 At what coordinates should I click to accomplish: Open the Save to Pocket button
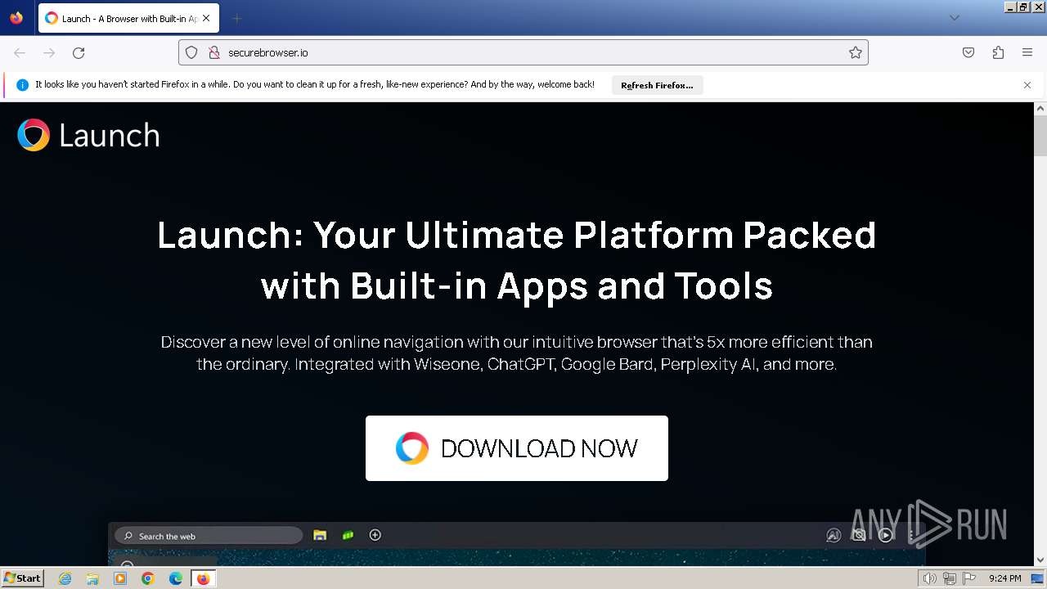(x=968, y=52)
